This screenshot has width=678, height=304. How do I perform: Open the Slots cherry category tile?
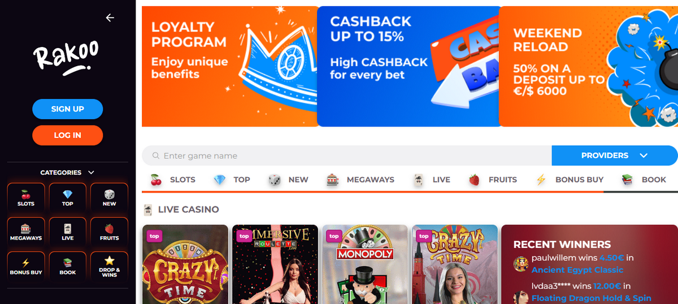click(x=26, y=197)
